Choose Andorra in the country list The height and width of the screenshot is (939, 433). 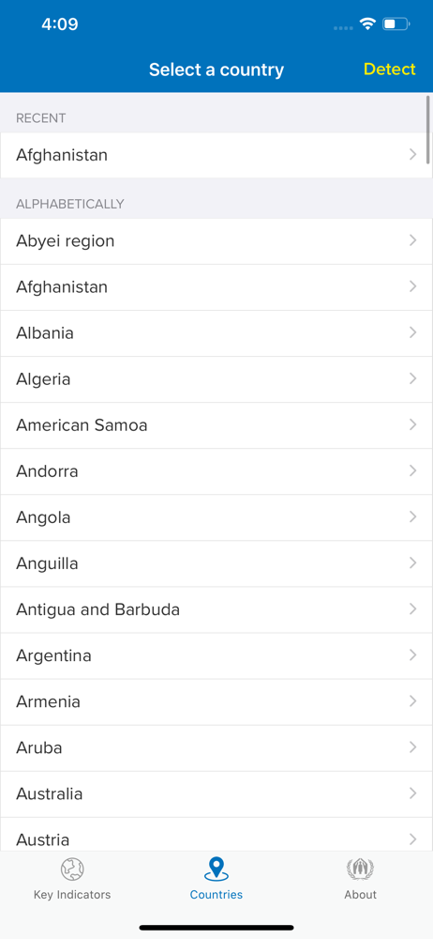[x=216, y=471]
